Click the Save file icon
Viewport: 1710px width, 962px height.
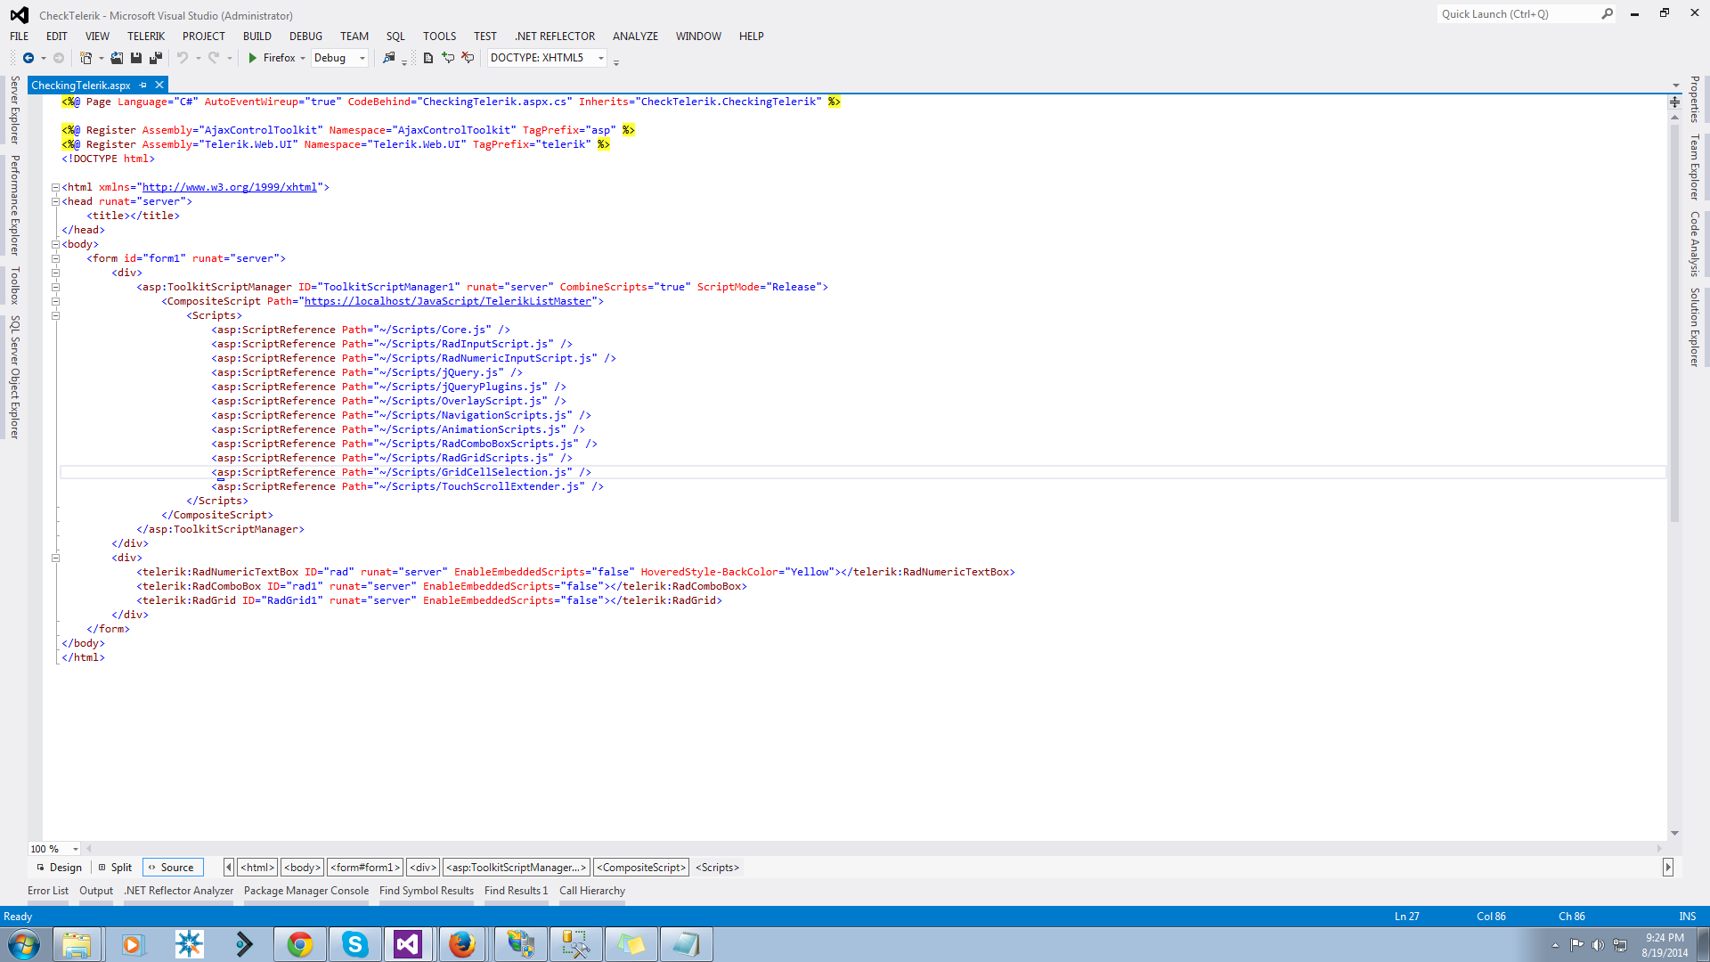tap(136, 58)
